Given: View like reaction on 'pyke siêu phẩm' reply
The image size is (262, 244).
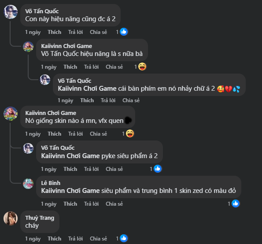Looking at the screenshot, I should click(158, 169).
